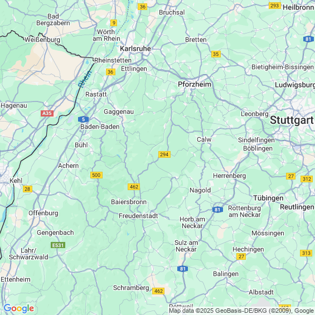The height and width of the screenshot is (315, 315).
Task: Click the blue 5 autobahn shield
Action: click(x=84, y=119)
